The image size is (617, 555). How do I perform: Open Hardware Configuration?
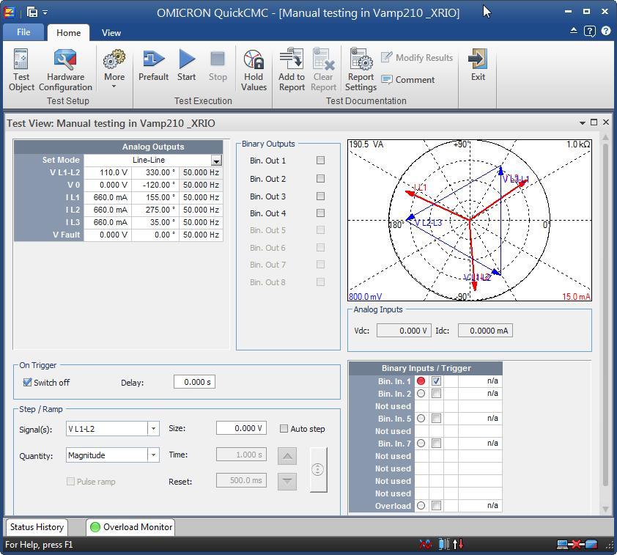coord(65,70)
